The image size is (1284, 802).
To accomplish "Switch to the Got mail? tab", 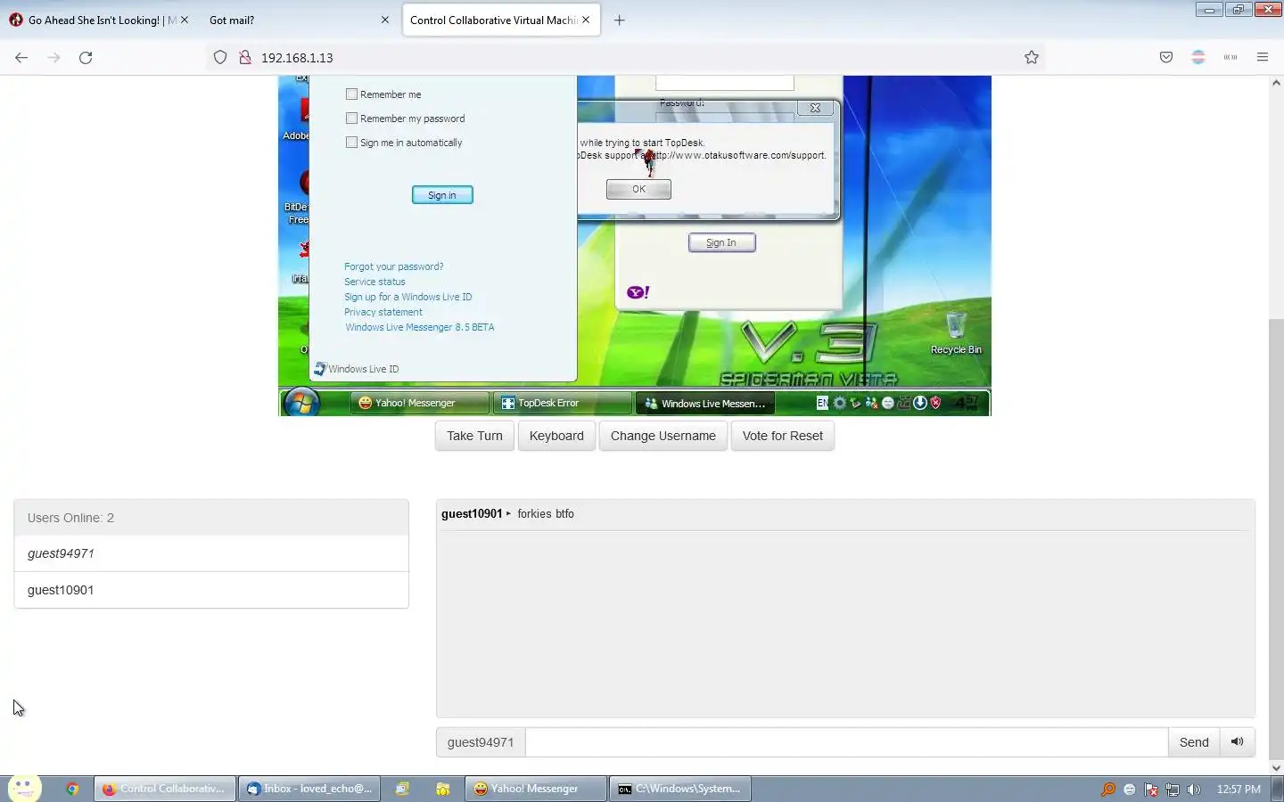I will pyautogui.click(x=299, y=20).
